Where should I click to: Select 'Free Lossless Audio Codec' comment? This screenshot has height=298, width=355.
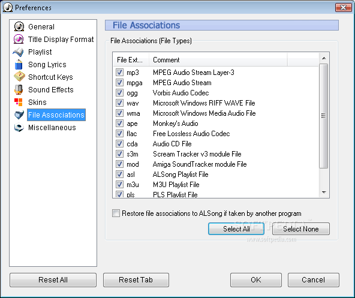point(191,134)
